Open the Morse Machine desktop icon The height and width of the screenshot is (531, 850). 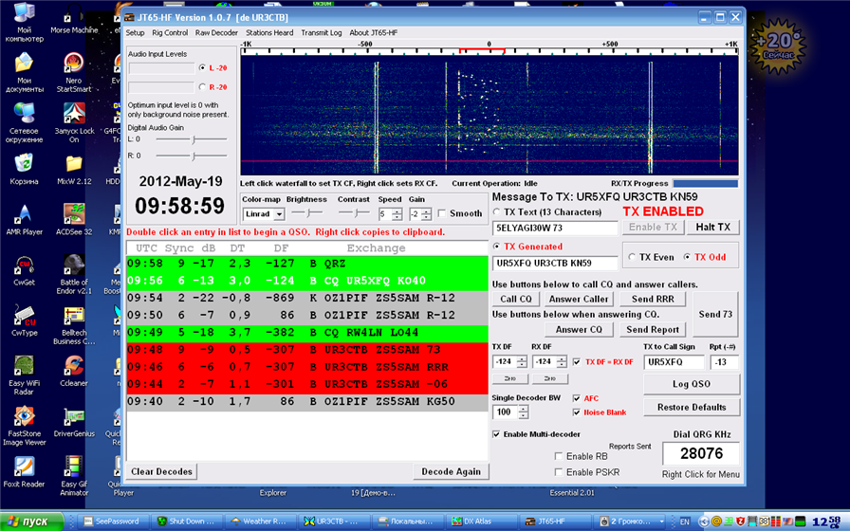(x=73, y=13)
